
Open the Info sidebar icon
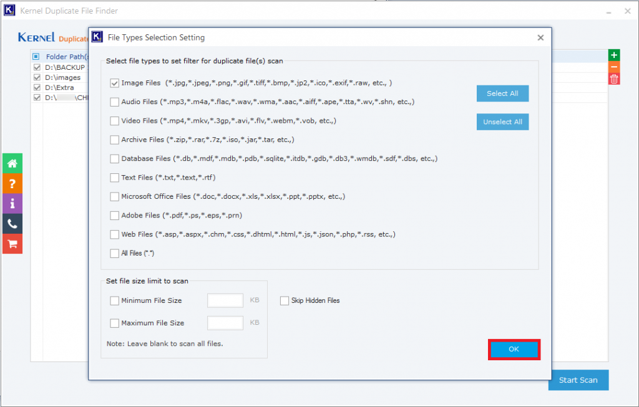click(12, 203)
